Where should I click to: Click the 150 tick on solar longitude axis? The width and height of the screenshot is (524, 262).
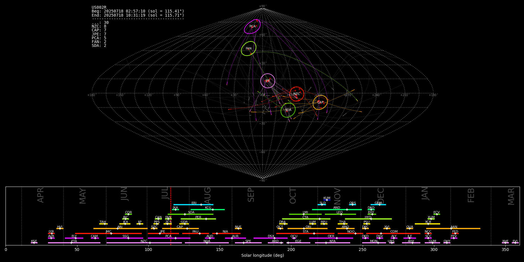[220, 249]
